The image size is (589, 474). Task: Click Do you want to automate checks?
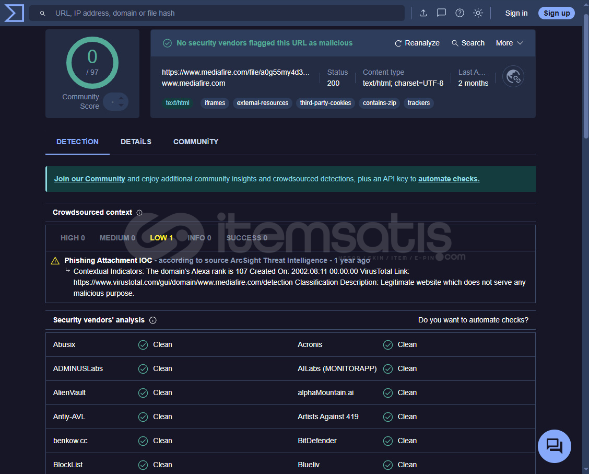[x=473, y=320]
